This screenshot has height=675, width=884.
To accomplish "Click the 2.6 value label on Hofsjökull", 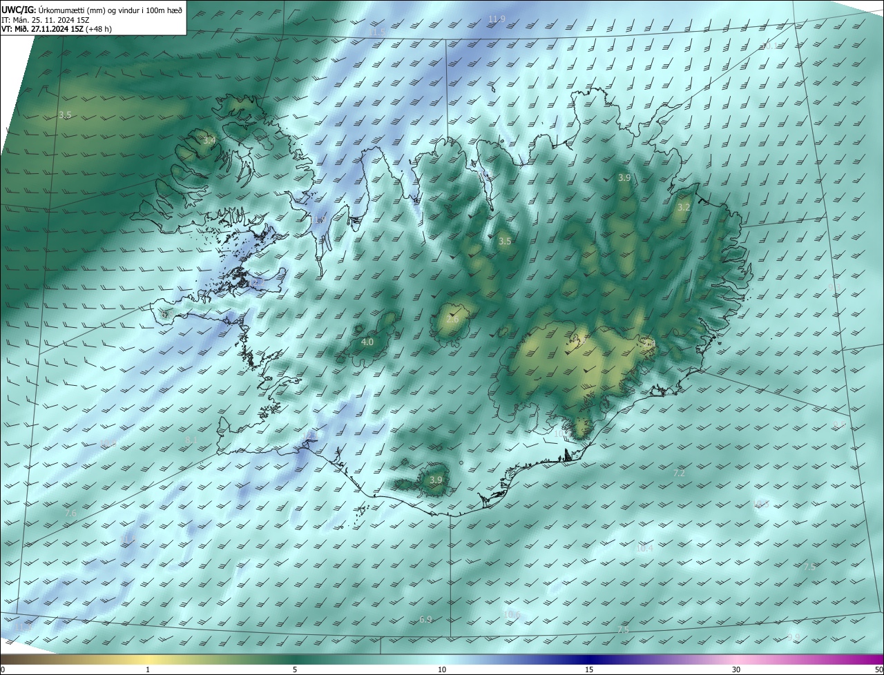I will pyautogui.click(x=452, y=320).
